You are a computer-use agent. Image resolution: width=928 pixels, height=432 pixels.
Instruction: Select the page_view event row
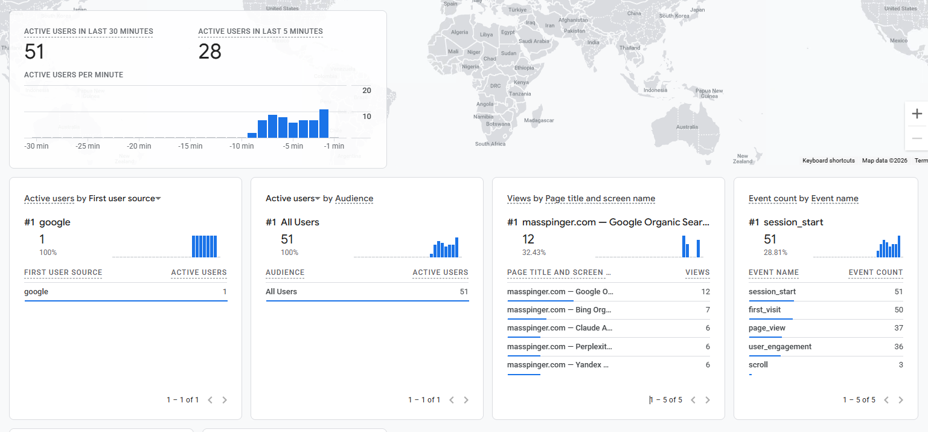[826, 328]
